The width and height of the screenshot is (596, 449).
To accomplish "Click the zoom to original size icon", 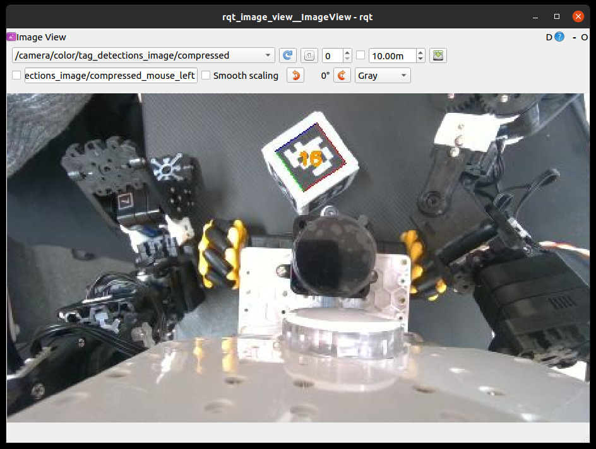I will point(309,55).
